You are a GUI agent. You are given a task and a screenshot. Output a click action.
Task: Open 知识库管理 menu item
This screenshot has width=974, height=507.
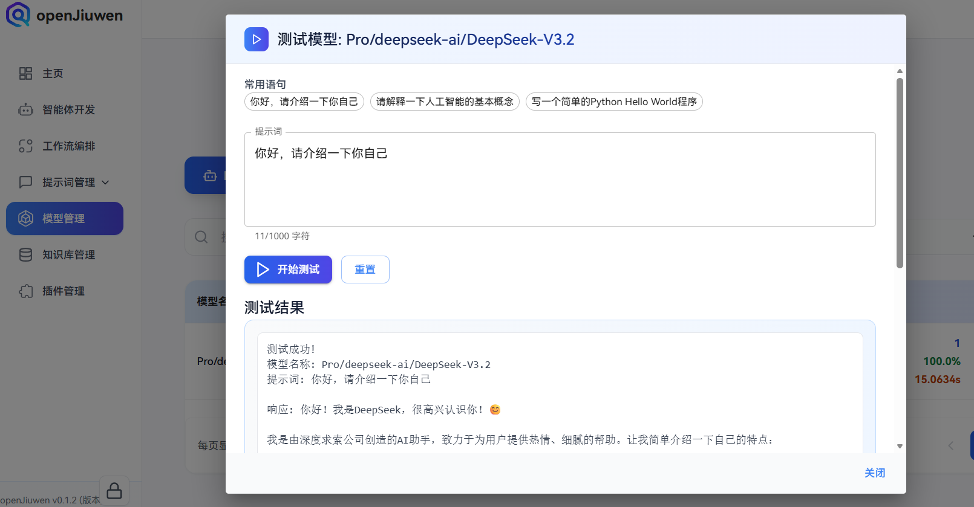pyautogui.click(x=65, y=255)
